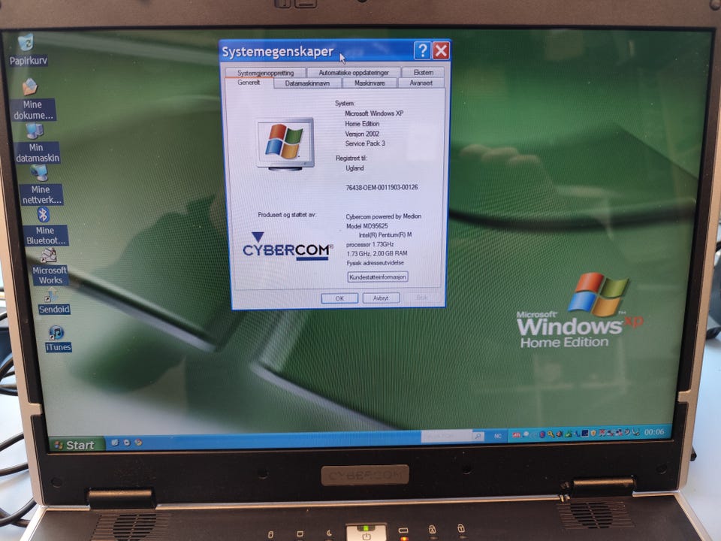Click the Kundestøtteinformasjon button
The image size is (721, 541).
coord(378,277)
